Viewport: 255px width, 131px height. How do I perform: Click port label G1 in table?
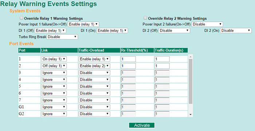[x=21, y=107]
